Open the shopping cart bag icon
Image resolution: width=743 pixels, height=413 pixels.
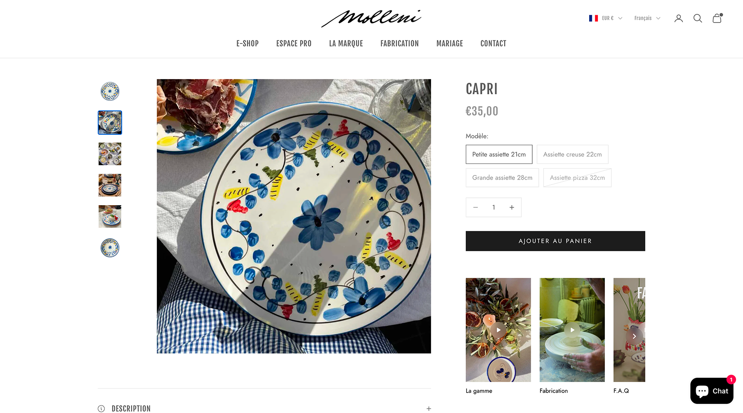pyautogui.click(x=717, y=18)
